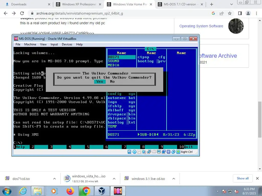The height and width of the screenshot is (196, 262).
Task: Open the VirtualBox Devices menu
Action: 67,44
